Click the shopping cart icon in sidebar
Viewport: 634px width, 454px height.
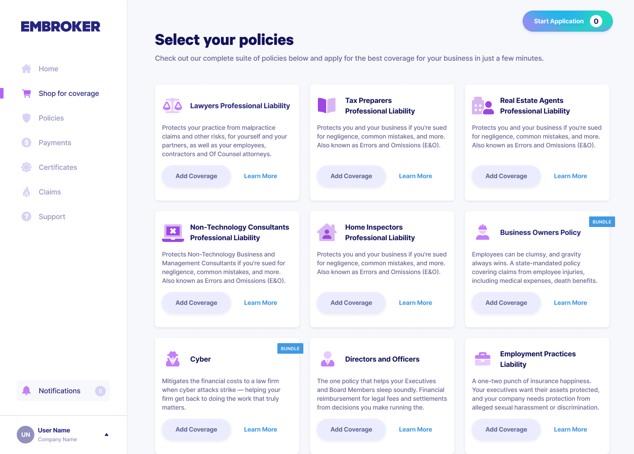[x=26, y=93]
